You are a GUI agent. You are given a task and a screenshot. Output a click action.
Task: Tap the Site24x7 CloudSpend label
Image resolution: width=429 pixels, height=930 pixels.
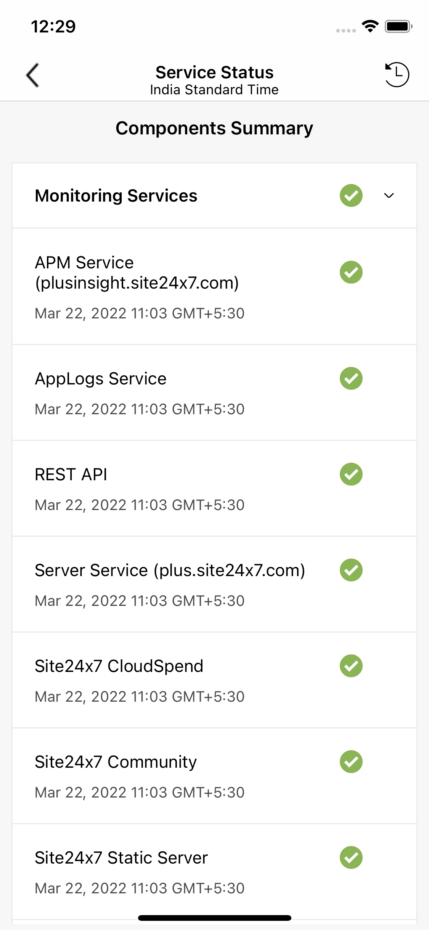119,666
